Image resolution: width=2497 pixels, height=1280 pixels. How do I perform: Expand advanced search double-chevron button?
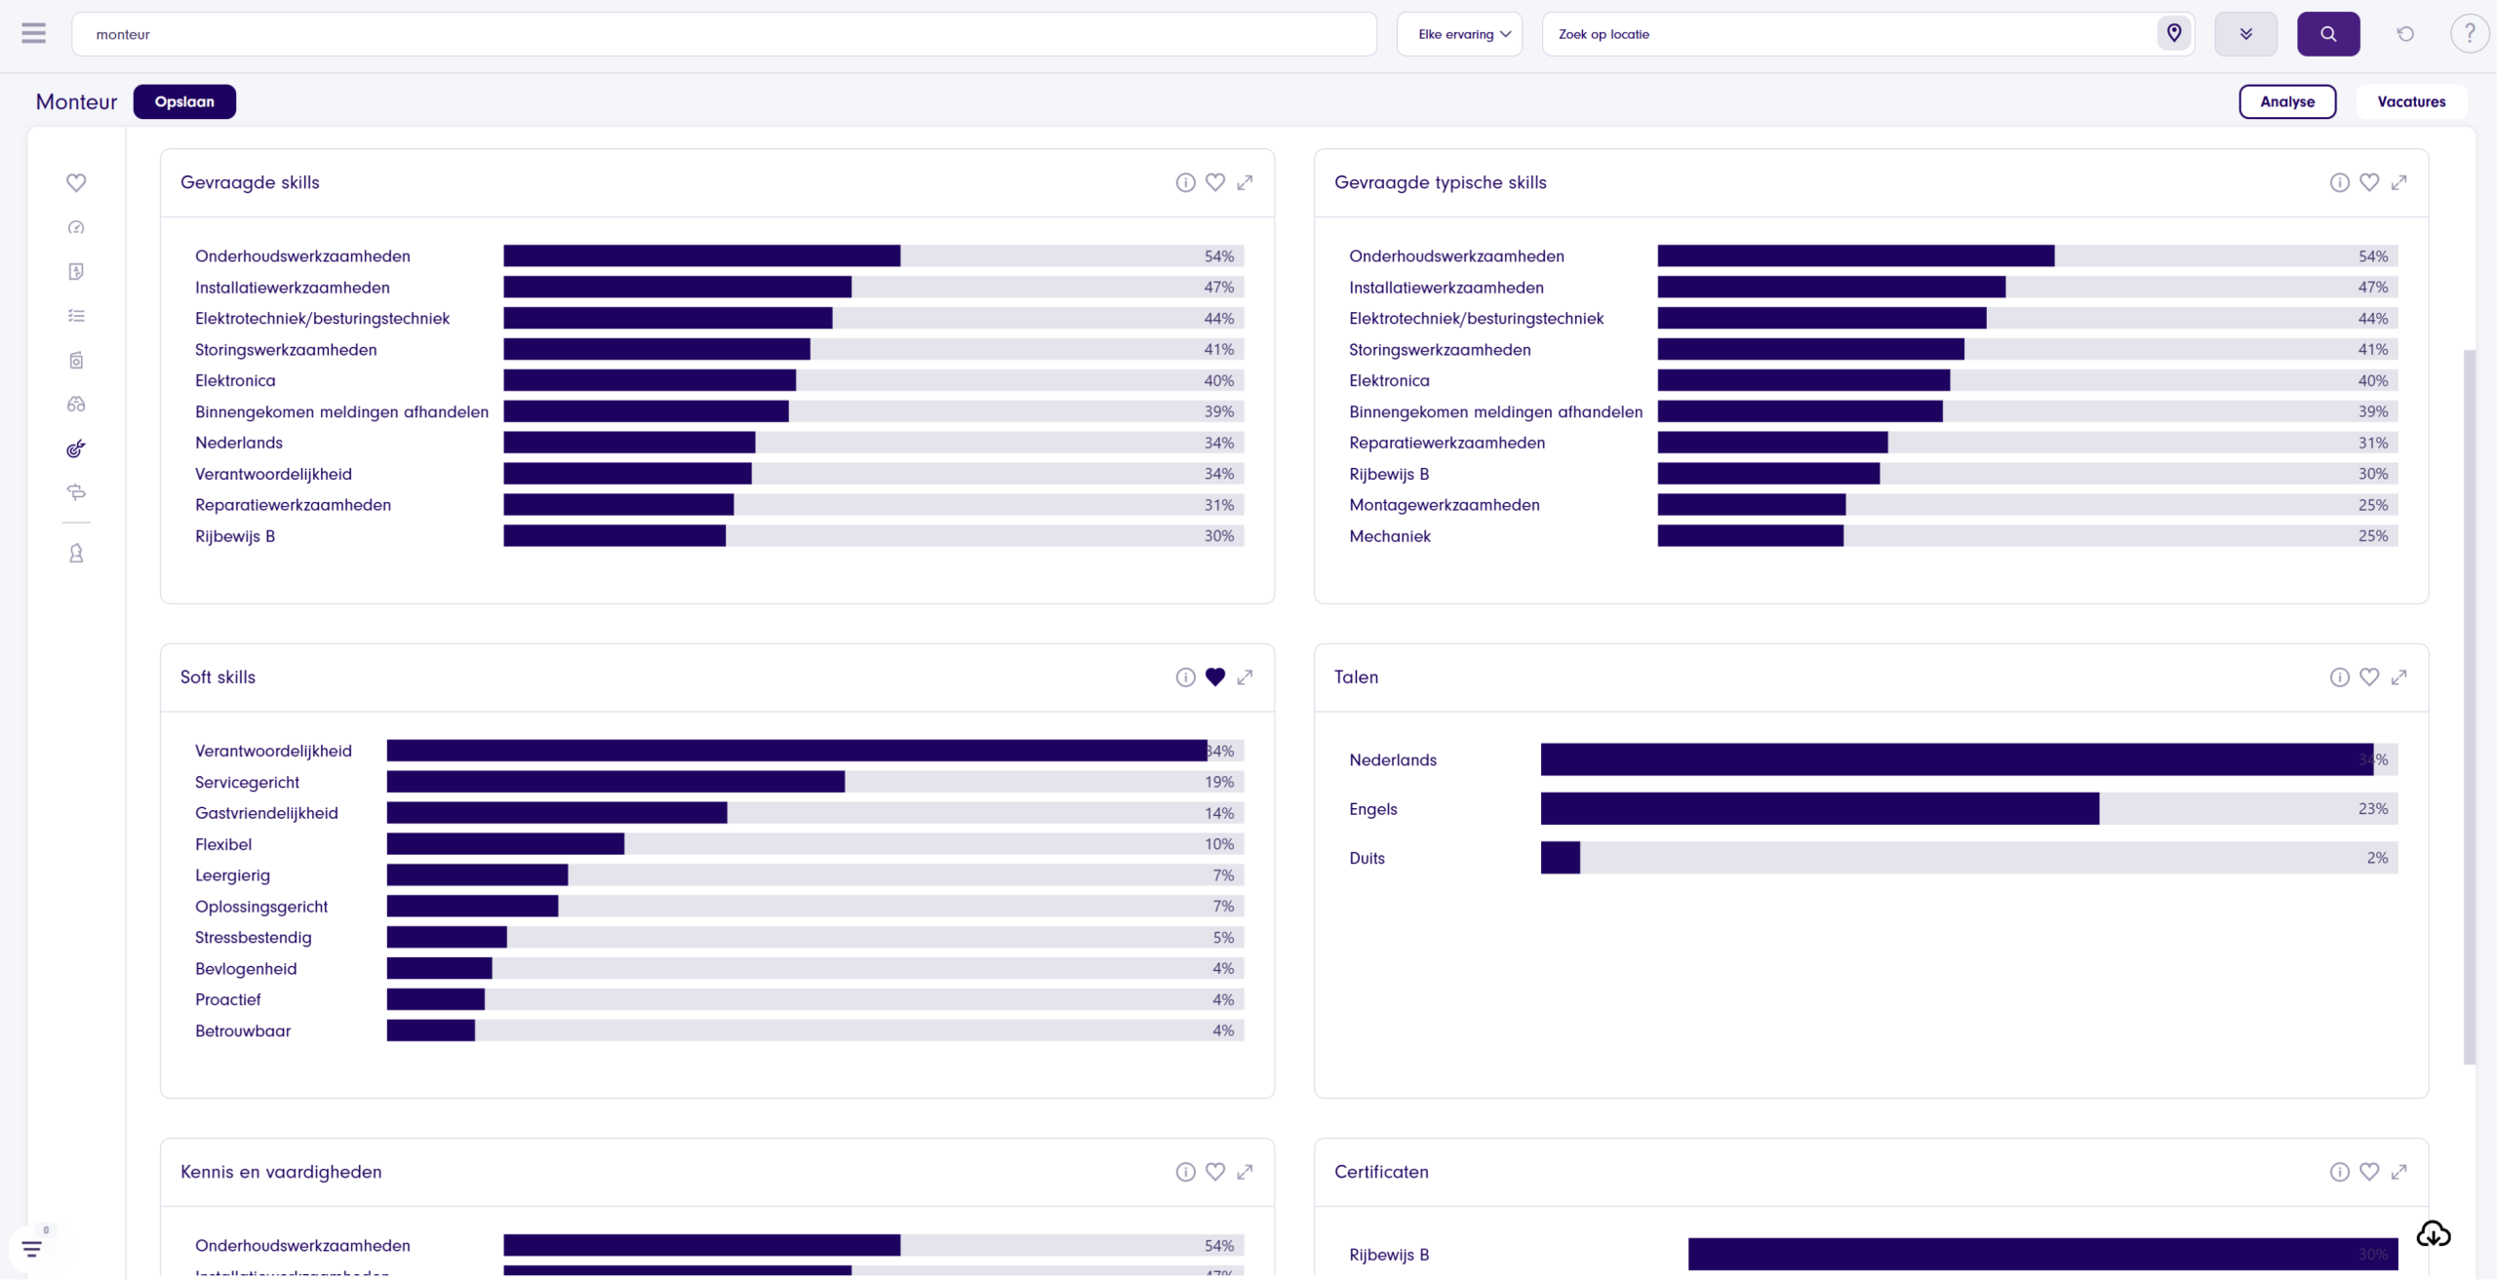click(x=2245, y=34)
